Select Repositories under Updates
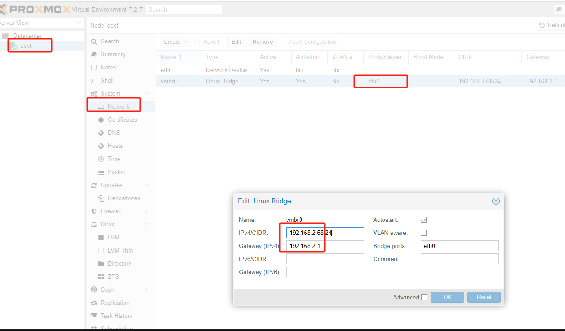 click(124, 198)
